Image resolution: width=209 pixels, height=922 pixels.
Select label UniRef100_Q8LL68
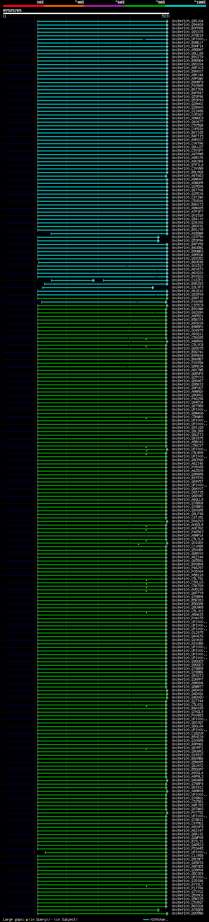187,53
